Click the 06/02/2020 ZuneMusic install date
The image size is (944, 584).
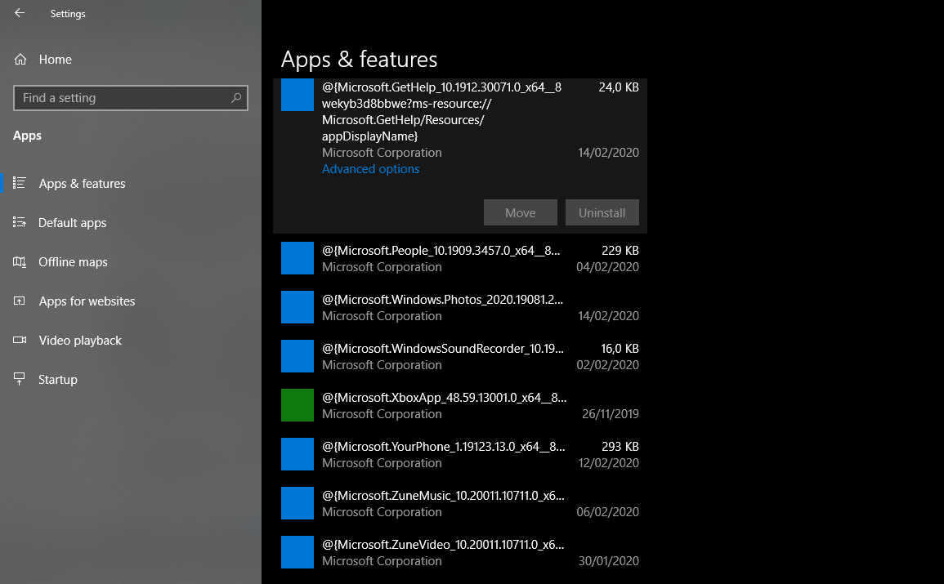tap(607, 512)
